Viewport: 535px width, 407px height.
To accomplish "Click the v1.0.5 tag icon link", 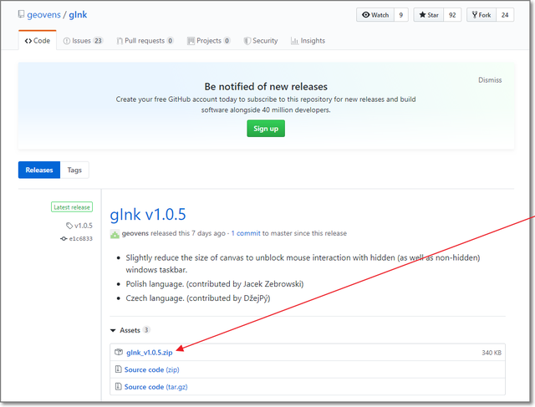I will coord(79,226).
